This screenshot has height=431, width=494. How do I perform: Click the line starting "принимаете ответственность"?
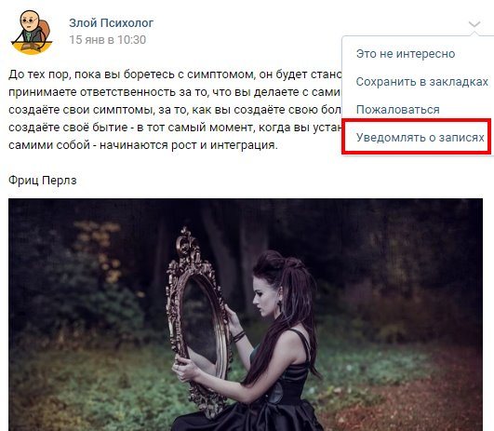click(175, 92)
